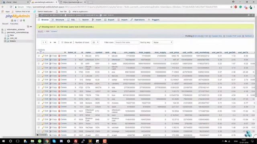Click the Delete icon for VeChain row
Image resolution: width=257 pixels, height=144 pixels.
tap(59, 128)
